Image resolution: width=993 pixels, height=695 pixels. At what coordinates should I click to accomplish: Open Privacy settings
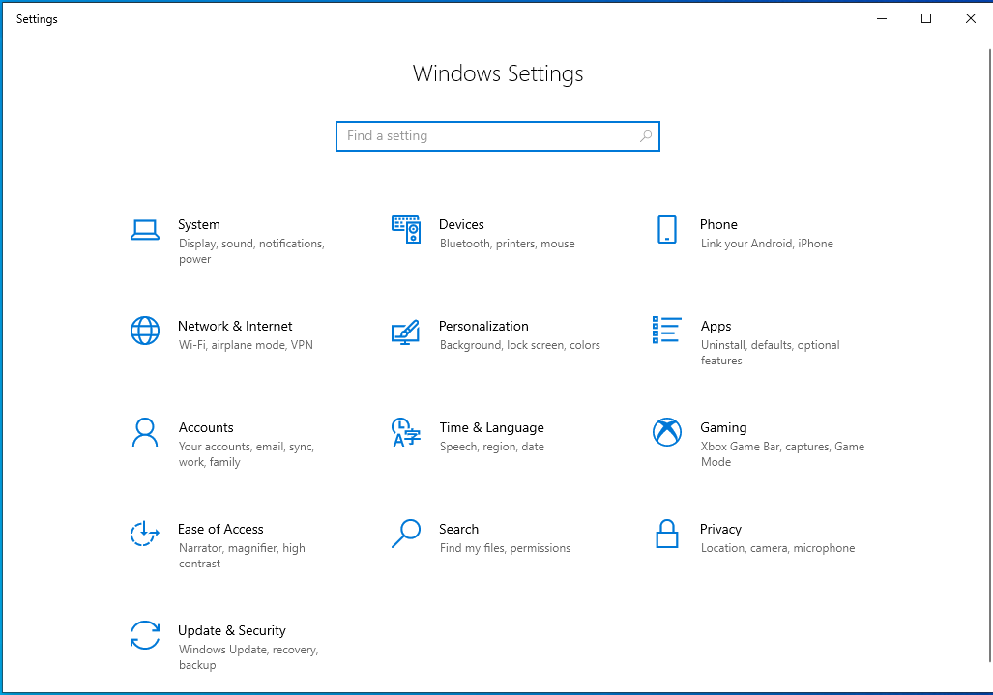click(720, 529)
